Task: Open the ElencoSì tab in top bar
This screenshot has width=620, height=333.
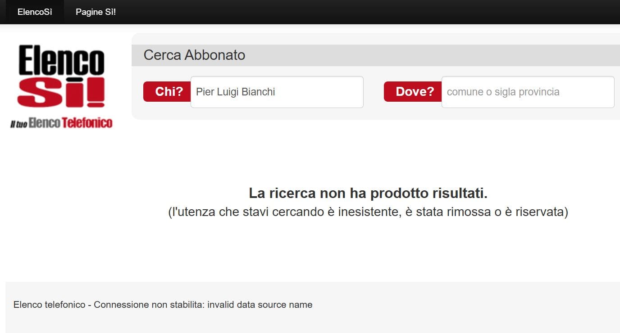Action: click(35, 12)
